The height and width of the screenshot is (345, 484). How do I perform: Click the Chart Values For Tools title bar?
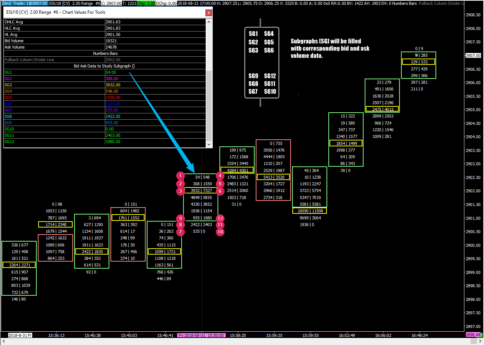[104, 12]
